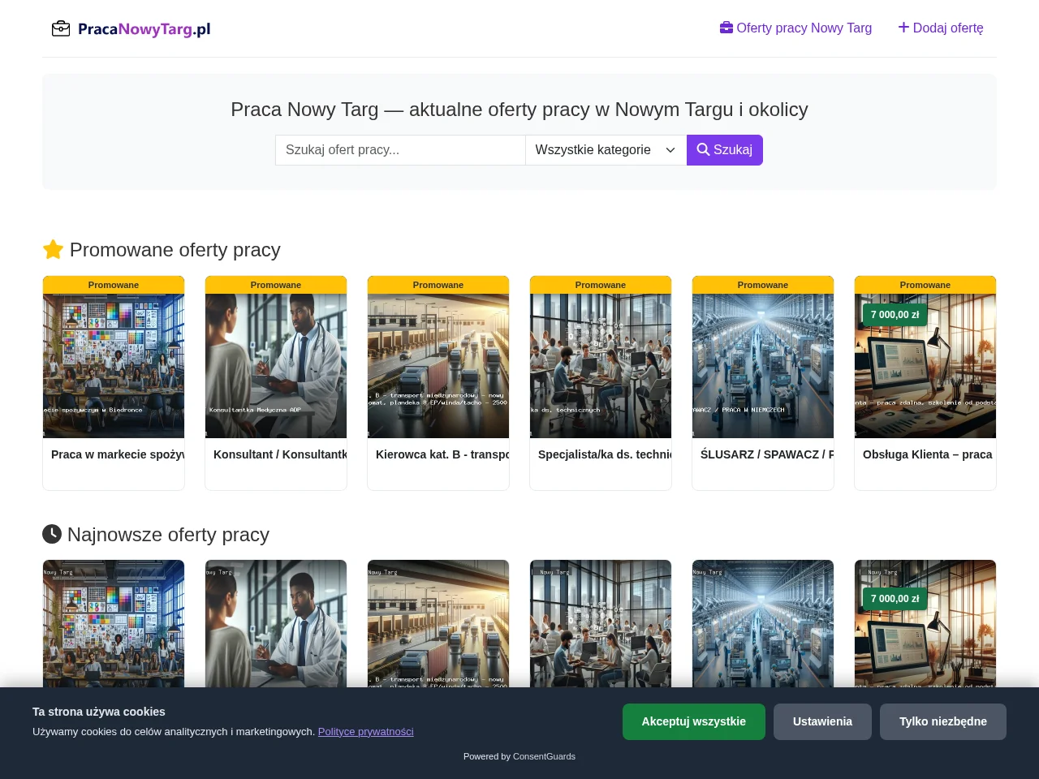Click page heading Praca Nowy Targ aktualne oferty
Viewport: 1039px width, 779px height.
(519, 110)
